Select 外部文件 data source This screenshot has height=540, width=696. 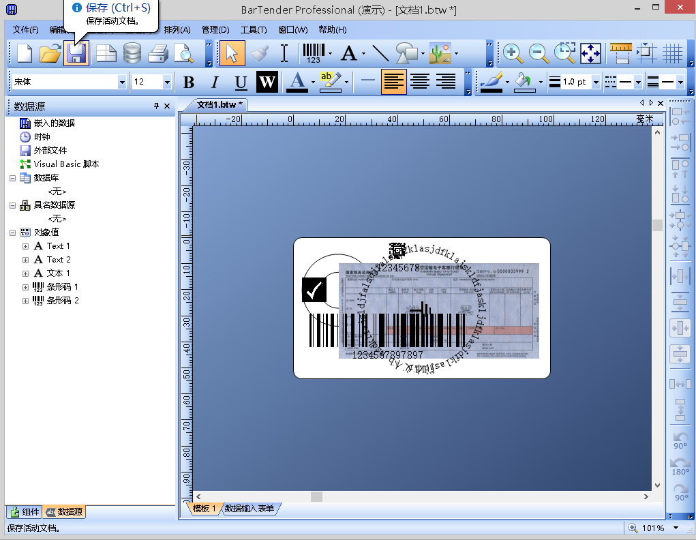pos(50,151)
